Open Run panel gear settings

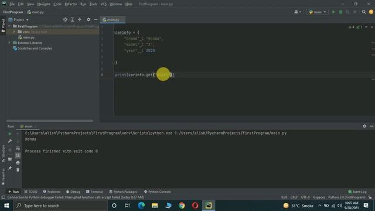(364, 126)
